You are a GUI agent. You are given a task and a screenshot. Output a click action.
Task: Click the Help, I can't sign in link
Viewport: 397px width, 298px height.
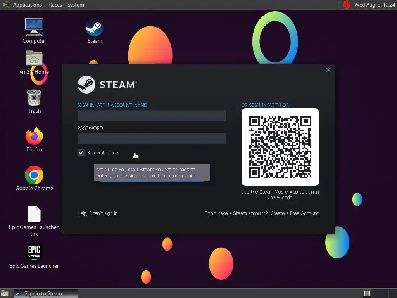(97, 213)
